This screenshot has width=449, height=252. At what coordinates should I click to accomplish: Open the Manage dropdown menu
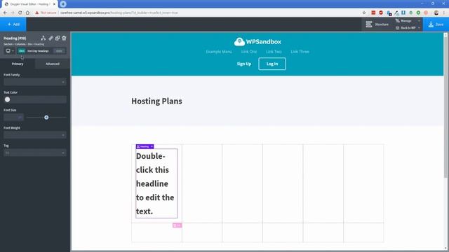(408, 21)
